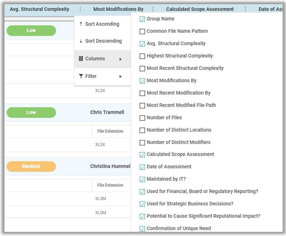
Task: Click the Columns bars icon in the menu
Action: point(81,59)
